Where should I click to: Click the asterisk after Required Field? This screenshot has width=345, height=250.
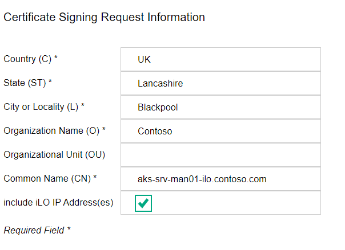69,230
